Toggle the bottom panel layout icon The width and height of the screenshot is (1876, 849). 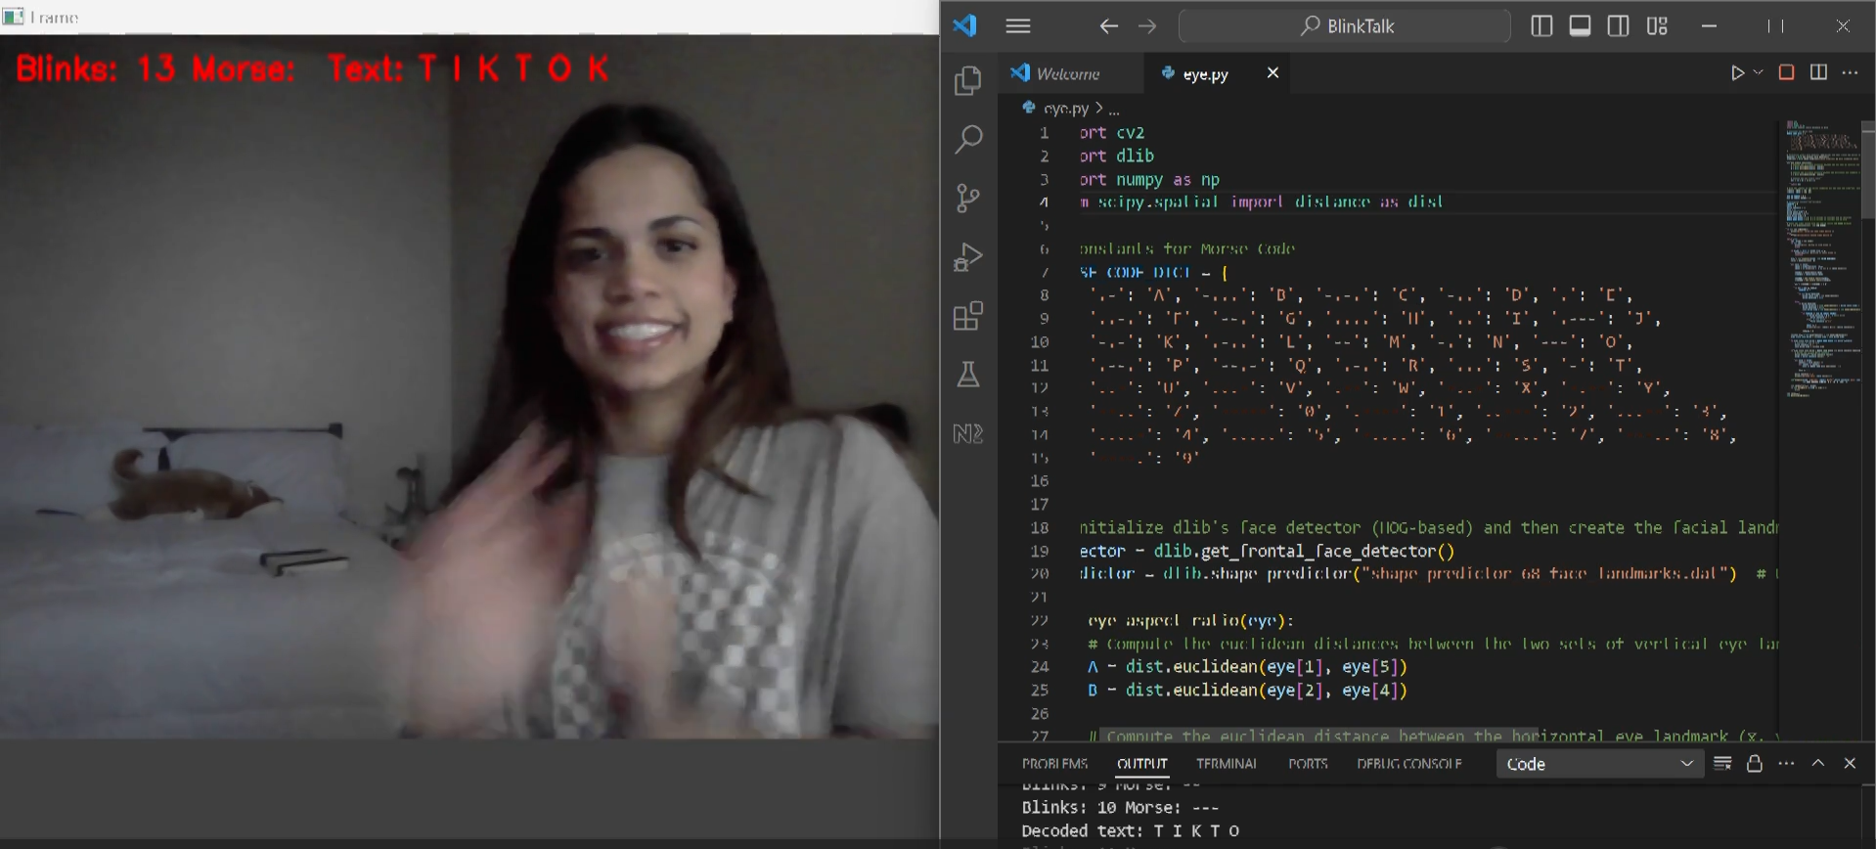click(1580, 26)
